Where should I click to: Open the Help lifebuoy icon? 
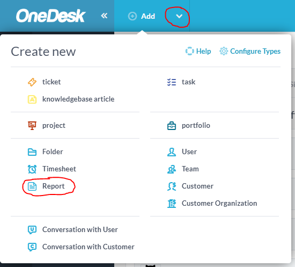pyautogui.click(x=190, y=51)
